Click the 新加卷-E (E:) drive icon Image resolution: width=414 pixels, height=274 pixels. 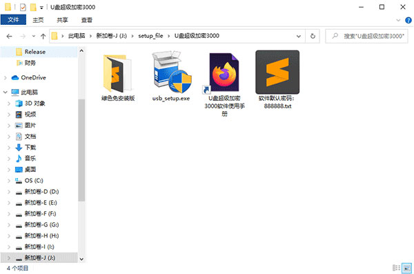pos(19,204)
